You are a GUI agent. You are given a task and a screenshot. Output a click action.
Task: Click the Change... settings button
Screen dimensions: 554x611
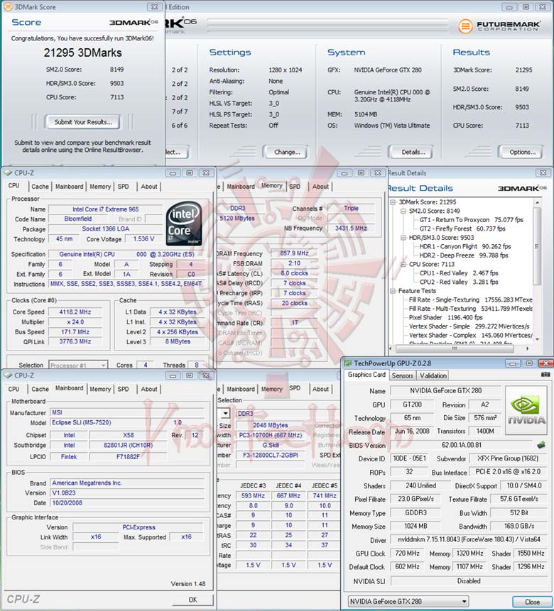287,152
